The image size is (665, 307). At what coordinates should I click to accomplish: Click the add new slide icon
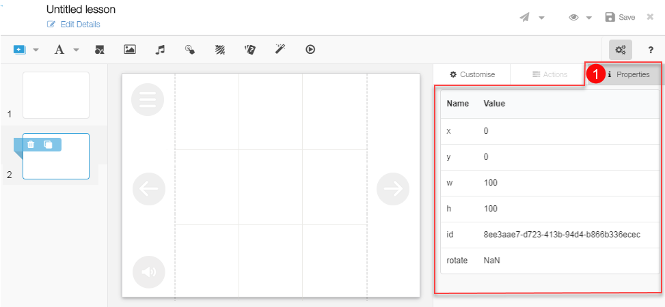19,50
